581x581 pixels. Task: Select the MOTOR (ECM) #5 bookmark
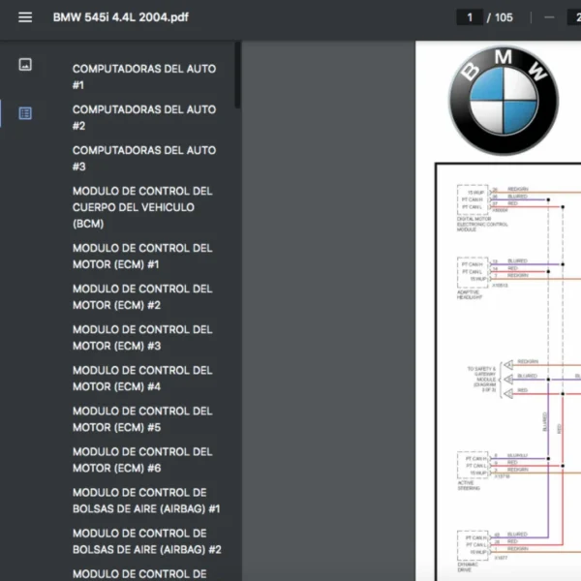pyautogui.click(x=142, y=418)
